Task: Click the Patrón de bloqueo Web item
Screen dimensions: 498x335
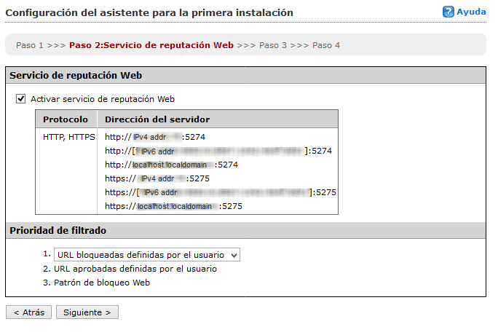Action: pyautogui.click(x=102, y=283)
